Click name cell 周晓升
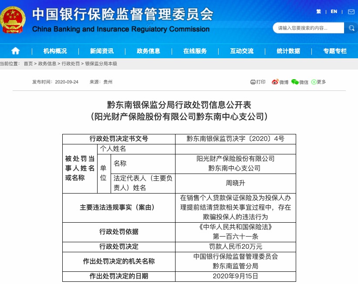The image size is (358, 284). [x=235, y=183]
